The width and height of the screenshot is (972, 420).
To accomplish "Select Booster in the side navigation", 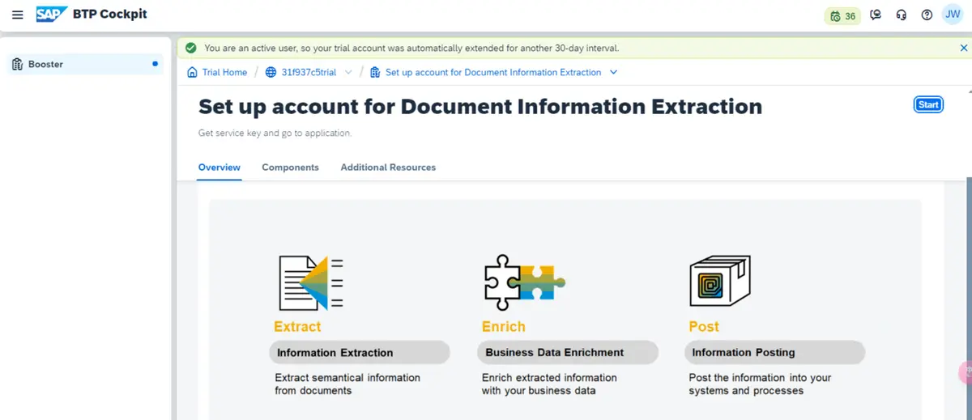I will (x=45, y=64).
